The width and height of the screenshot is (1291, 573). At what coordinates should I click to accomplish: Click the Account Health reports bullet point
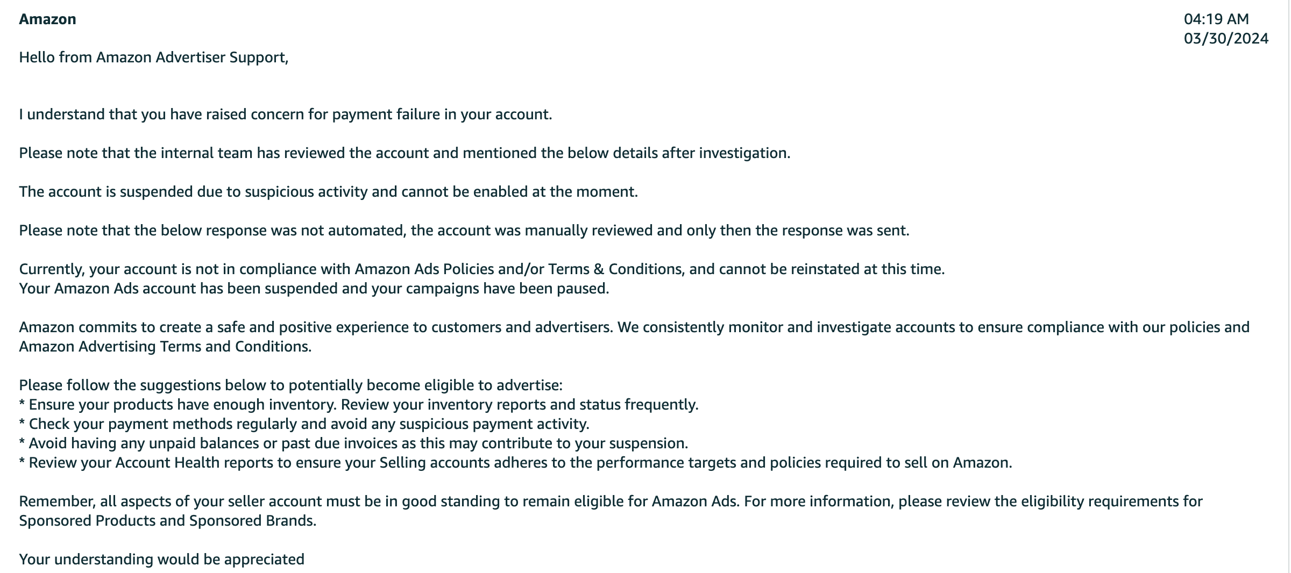pos(515,463)
